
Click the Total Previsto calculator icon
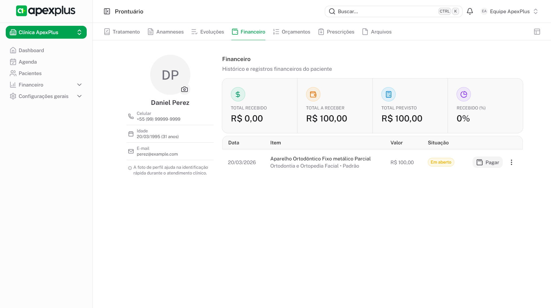[x=388, y=94]
